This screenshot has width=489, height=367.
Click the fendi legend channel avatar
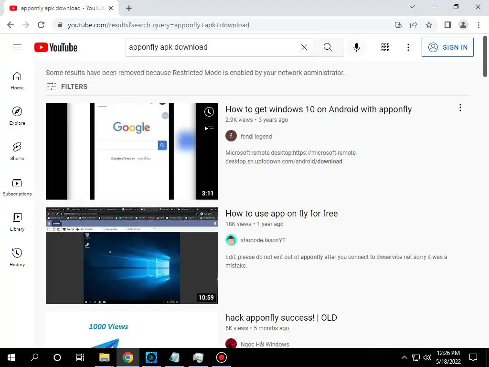(x=231, y=136)
